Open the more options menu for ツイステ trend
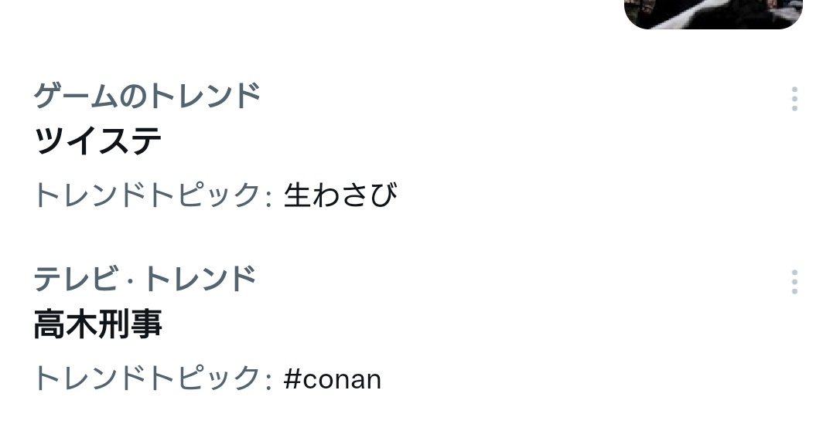 (794, 99)
